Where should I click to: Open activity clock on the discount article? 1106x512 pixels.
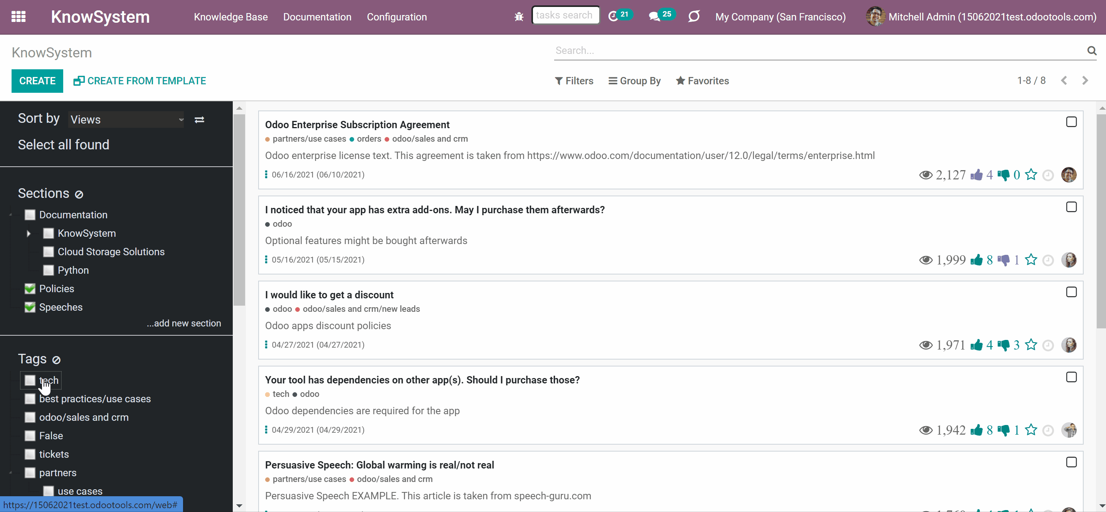point(1048,345)
